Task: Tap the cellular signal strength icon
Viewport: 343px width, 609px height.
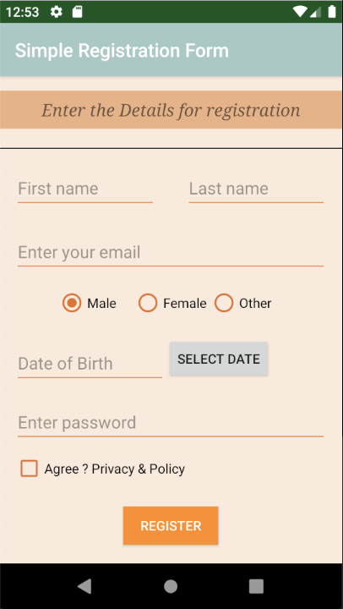Action: [315, 12]
